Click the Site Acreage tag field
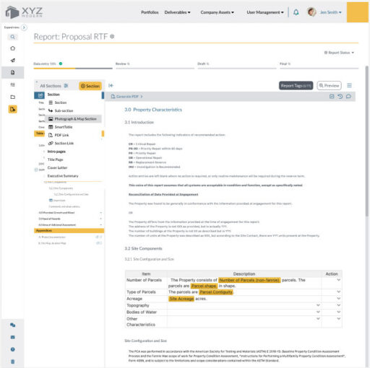370x368 pixels. (x=181, y=299)
